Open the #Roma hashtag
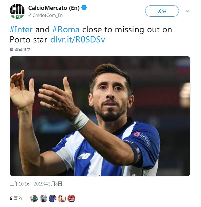Screen dimensions: 201x207 [x=66, y=29]
